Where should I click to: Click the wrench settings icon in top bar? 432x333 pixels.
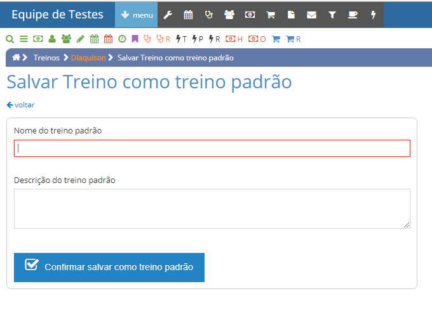168,15
